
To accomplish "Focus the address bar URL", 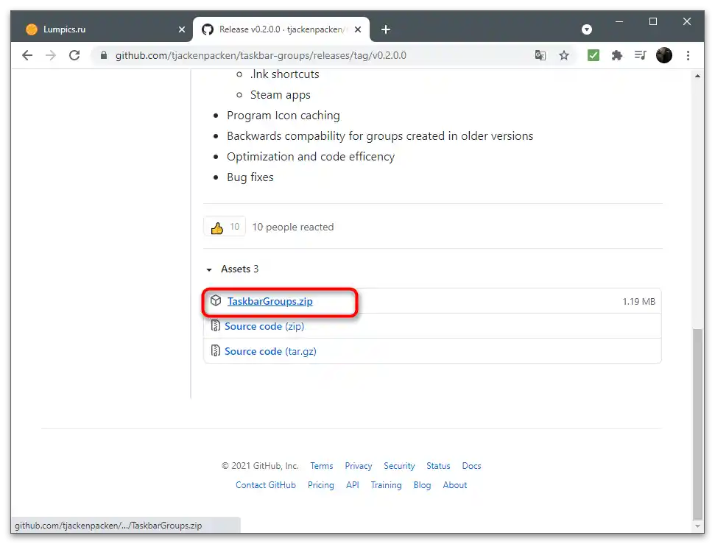I will tap(261, 56).
